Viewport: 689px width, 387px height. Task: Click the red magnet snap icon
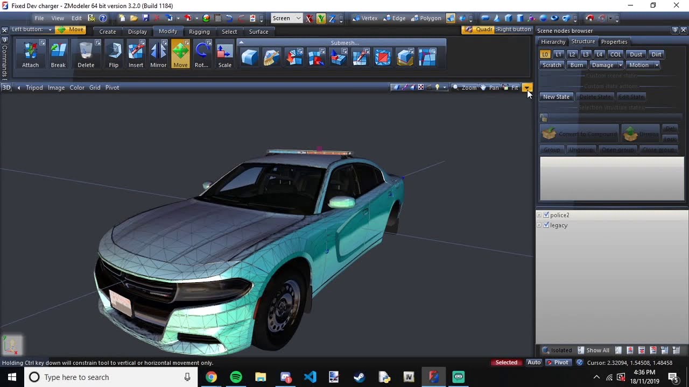click(x=590, y=18)
